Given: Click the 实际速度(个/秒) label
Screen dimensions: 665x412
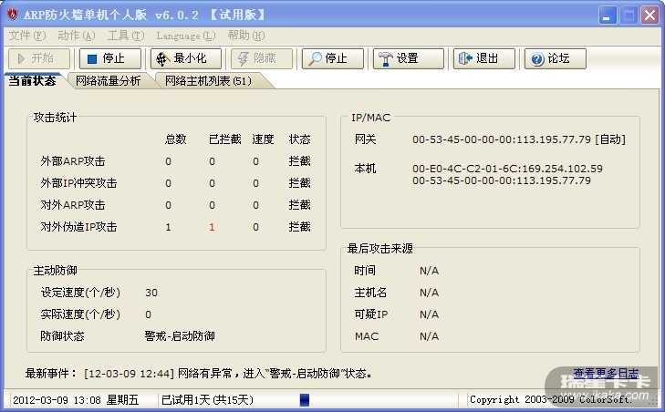Looking at the screenshot, I should pos(80,314).
